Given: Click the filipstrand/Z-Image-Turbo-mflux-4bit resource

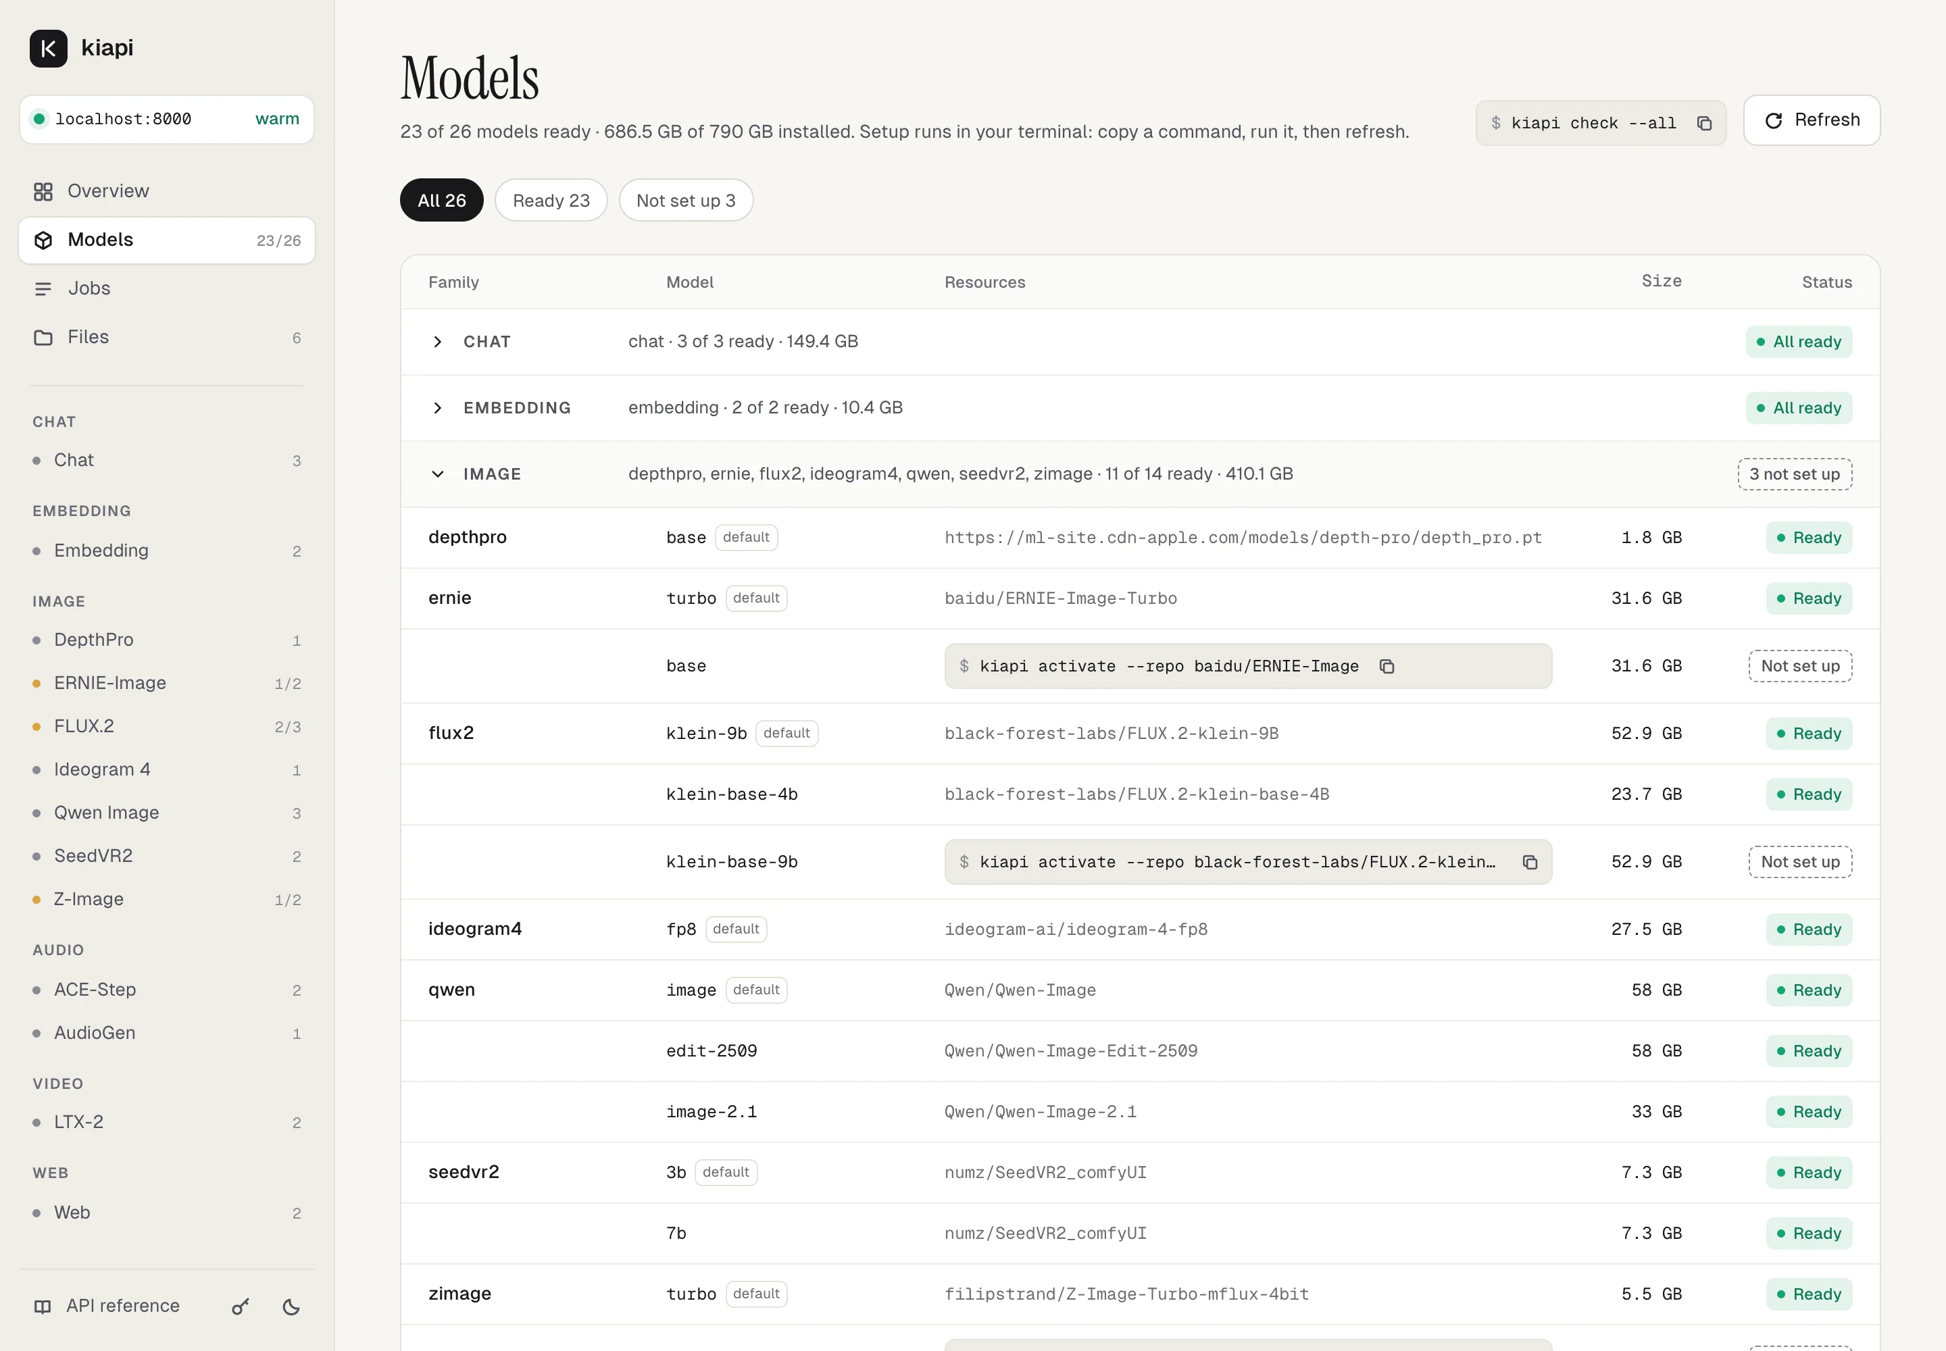Looking at the screenshot, I should 1127,1294.
